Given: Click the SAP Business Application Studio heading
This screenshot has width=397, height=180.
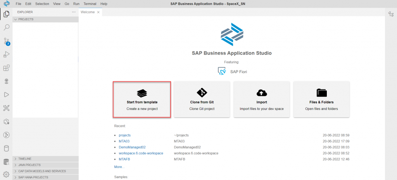Looking at the screenshot, I should [232, 53].
